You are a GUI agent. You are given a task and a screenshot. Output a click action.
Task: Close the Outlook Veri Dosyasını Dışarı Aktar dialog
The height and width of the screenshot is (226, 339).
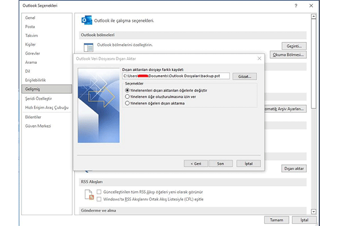coord(259,58)
